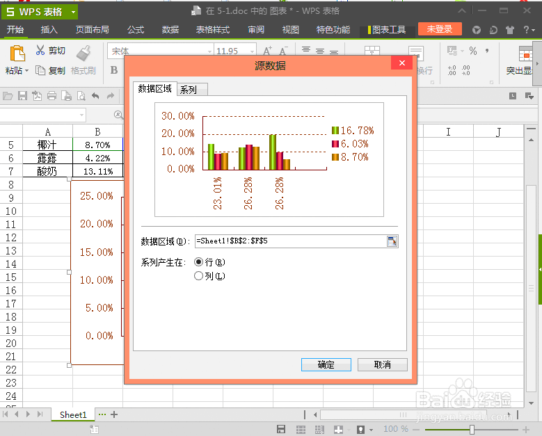This screenshot has height=436, width=542.
Task: Click the Increase font size icon
Action: 268,51
